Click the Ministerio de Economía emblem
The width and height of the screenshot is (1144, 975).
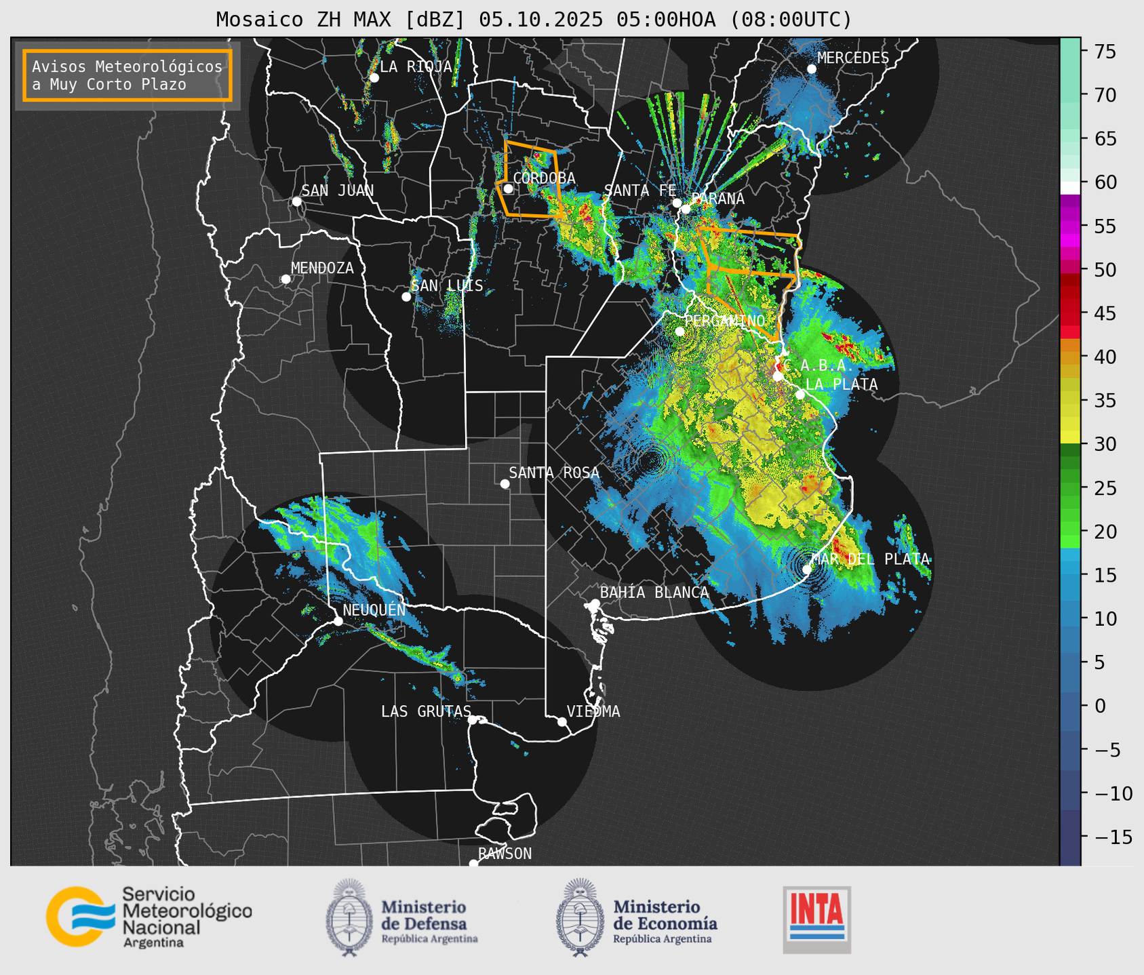tap(580, 917)
